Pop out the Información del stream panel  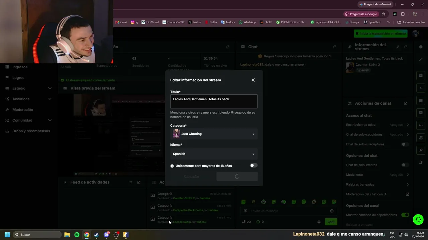(x=406, y=47)
